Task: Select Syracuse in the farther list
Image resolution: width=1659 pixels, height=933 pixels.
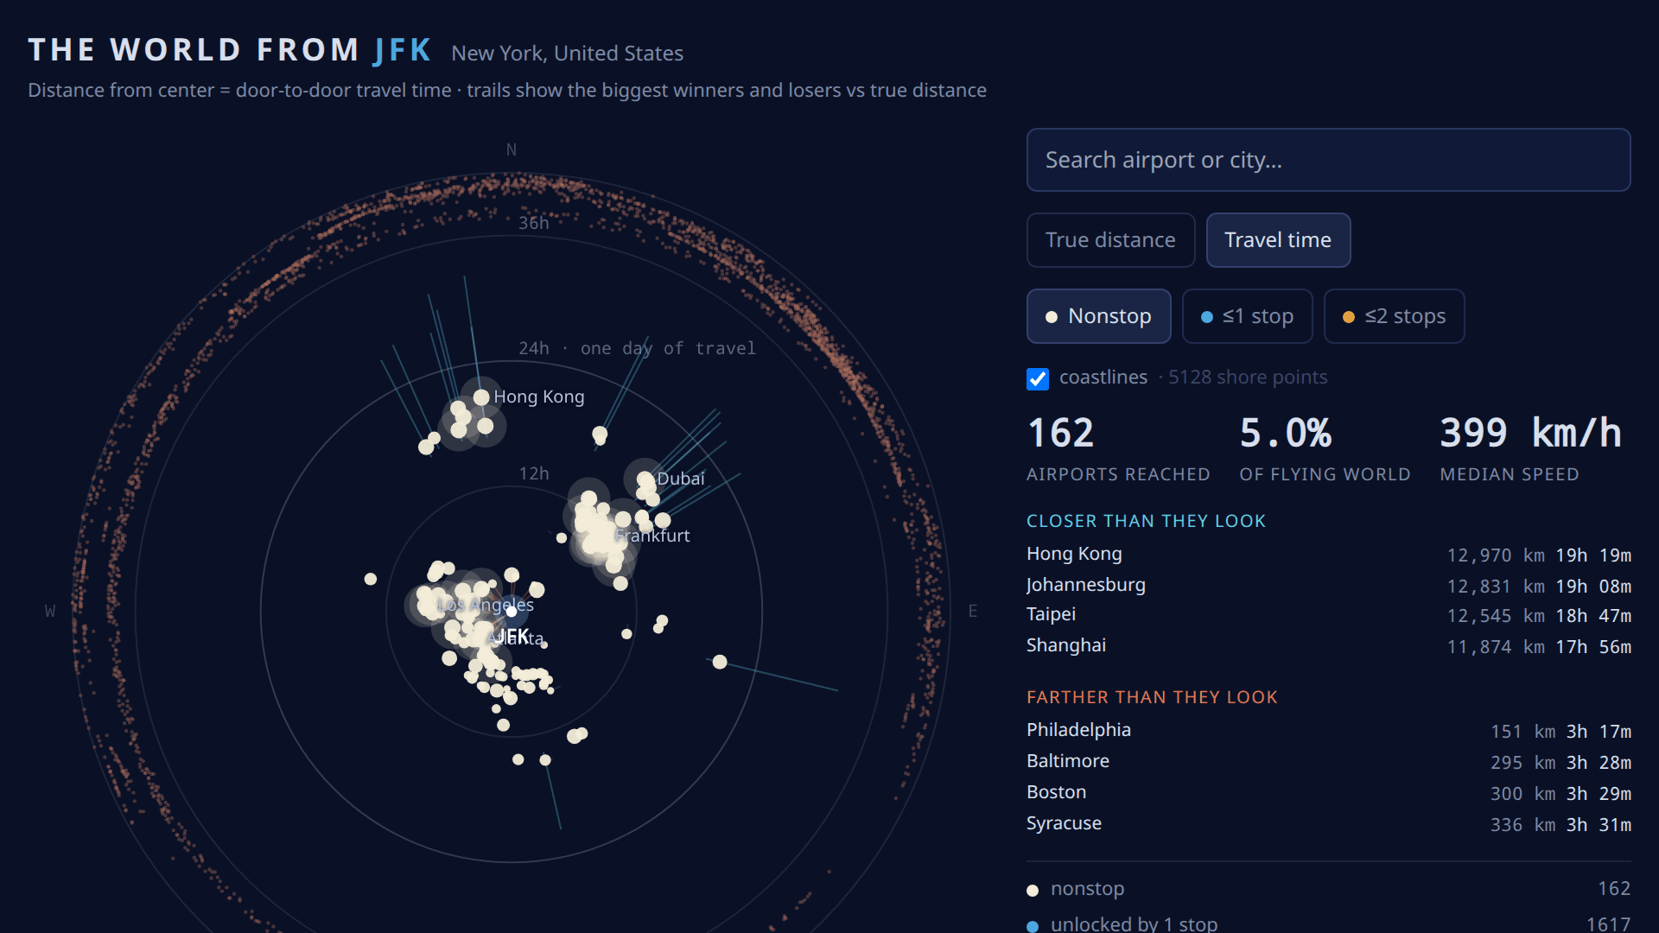Action: 1328,824
